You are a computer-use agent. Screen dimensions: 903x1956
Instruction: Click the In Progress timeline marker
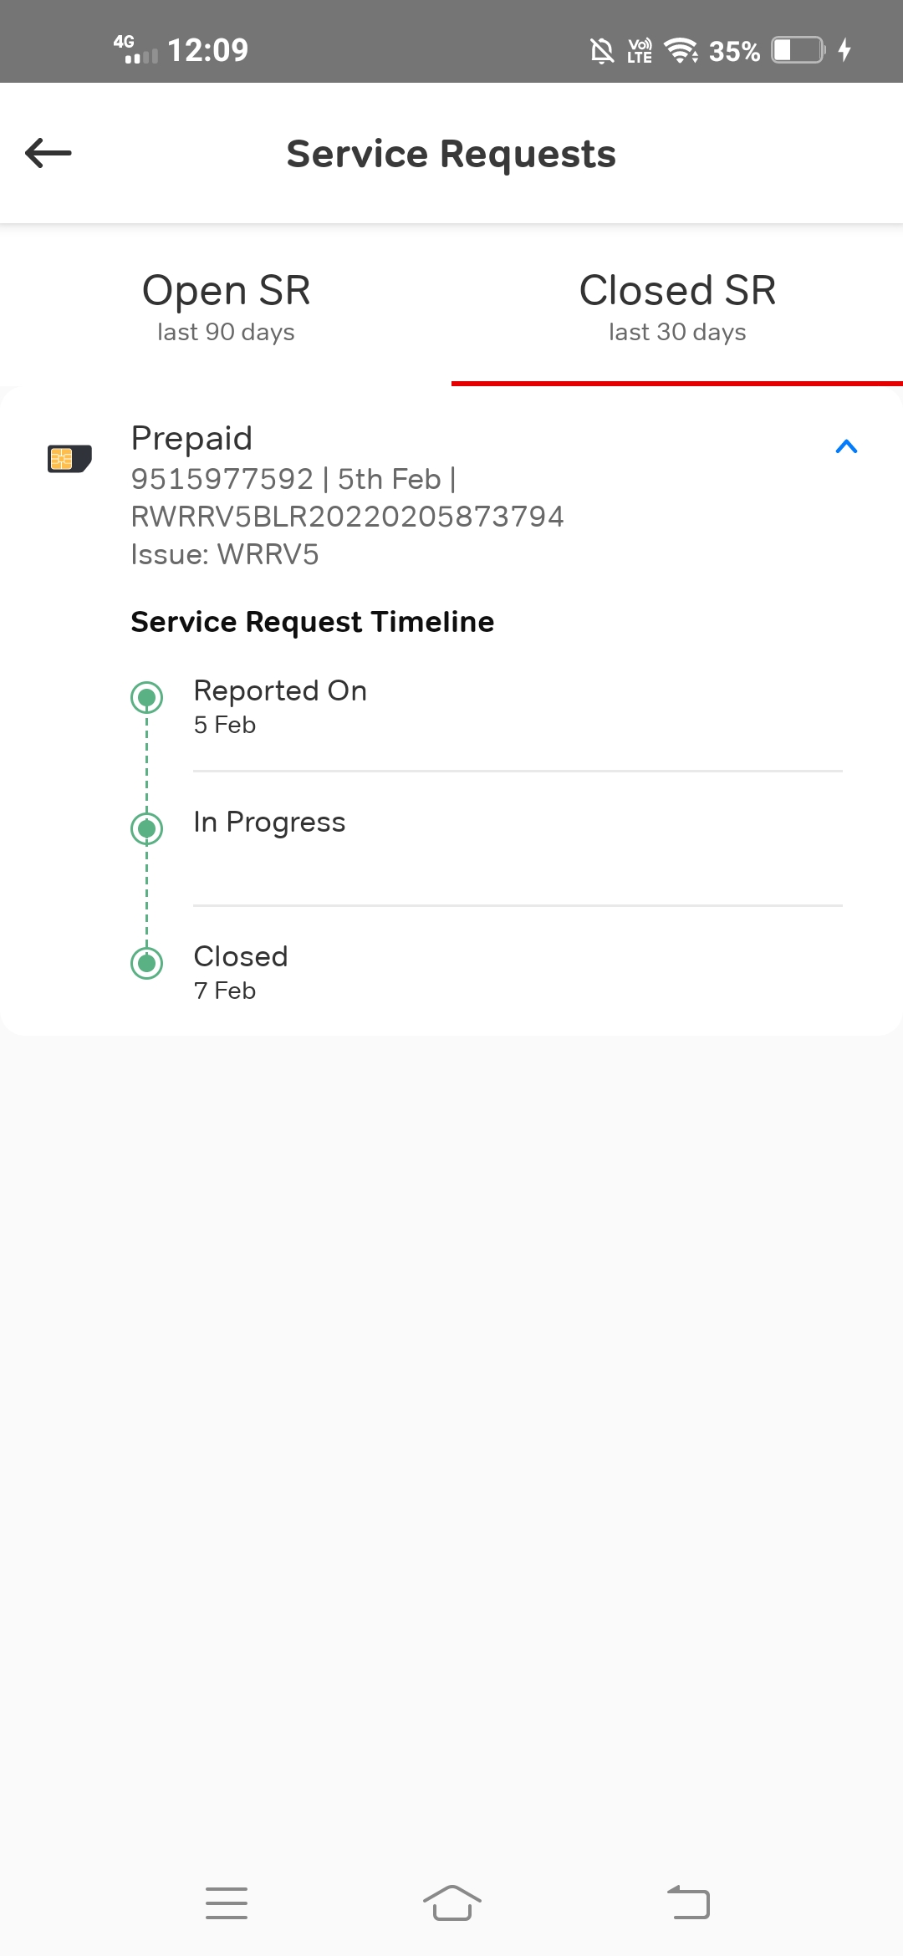pos(147,828)
